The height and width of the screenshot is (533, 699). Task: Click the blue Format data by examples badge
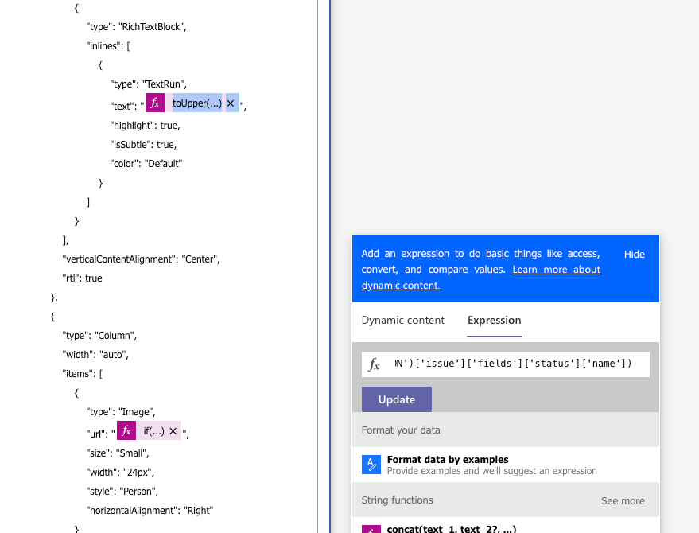[371, 464]
